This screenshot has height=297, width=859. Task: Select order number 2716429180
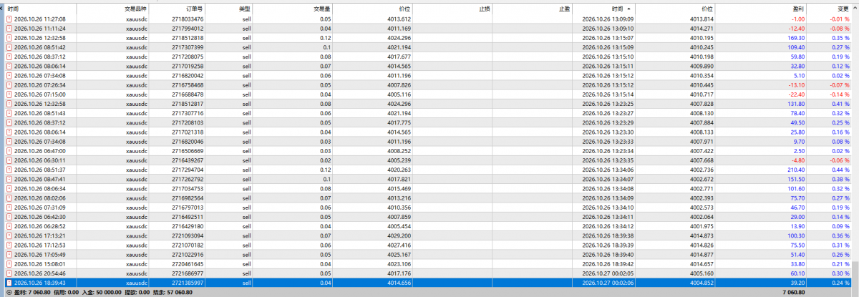188,226
